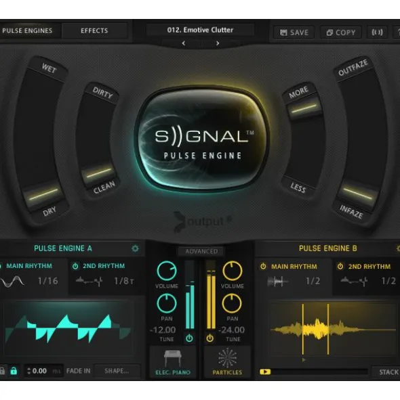Viewport: 400px width, 400px height.
Task: Click the Copy button
Action: [x=341, y=32]
